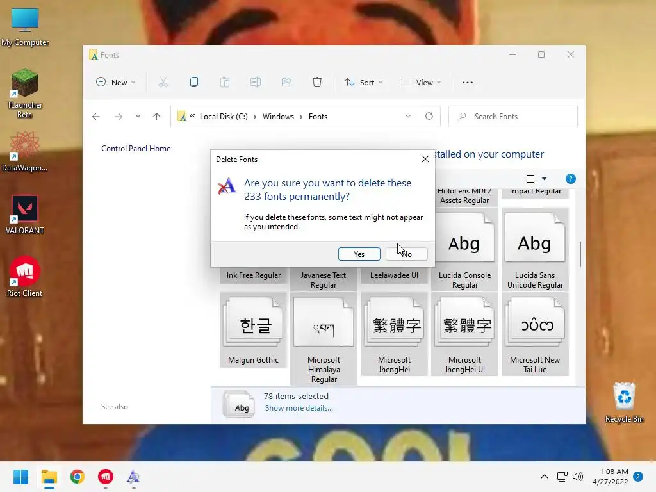Image resolution: width=656 pixels, height=492 pixels.
Task: Click Windows in the address path
Action: [x=278, y=117]
